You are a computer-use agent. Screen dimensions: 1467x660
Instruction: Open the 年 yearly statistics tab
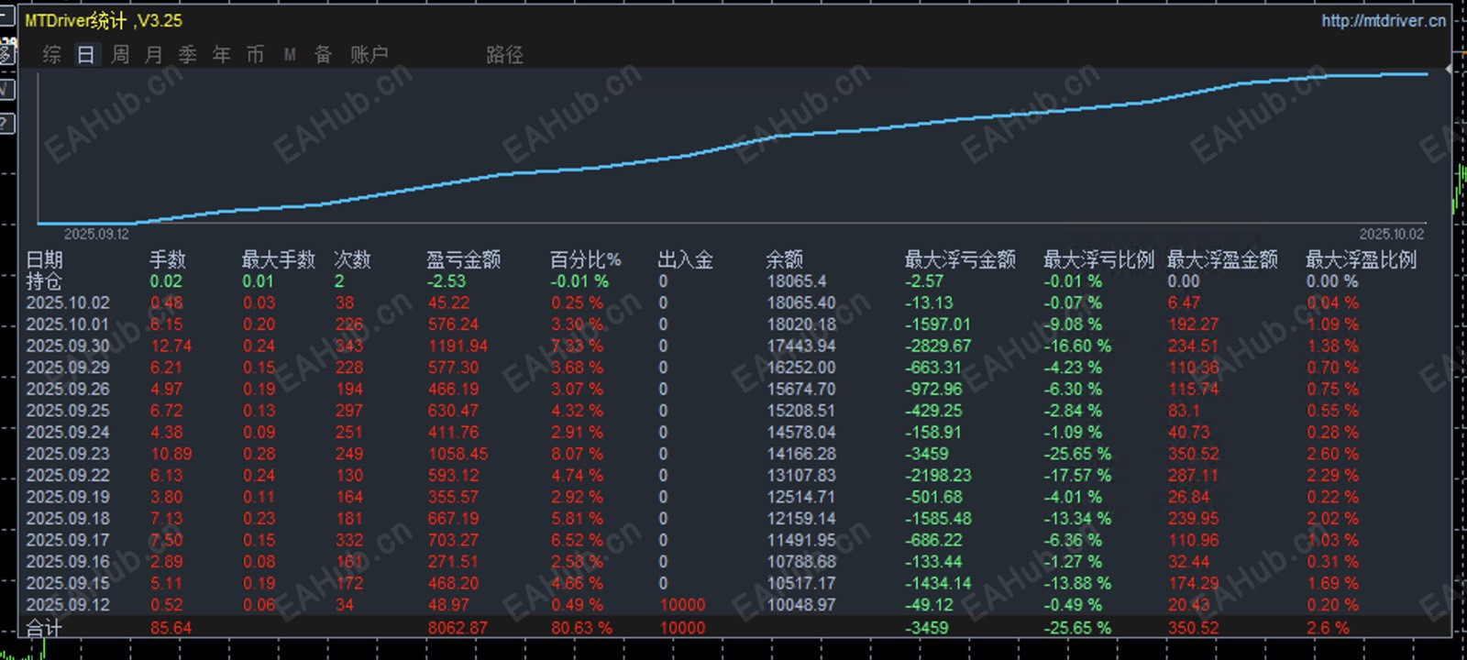coord(222,54)
